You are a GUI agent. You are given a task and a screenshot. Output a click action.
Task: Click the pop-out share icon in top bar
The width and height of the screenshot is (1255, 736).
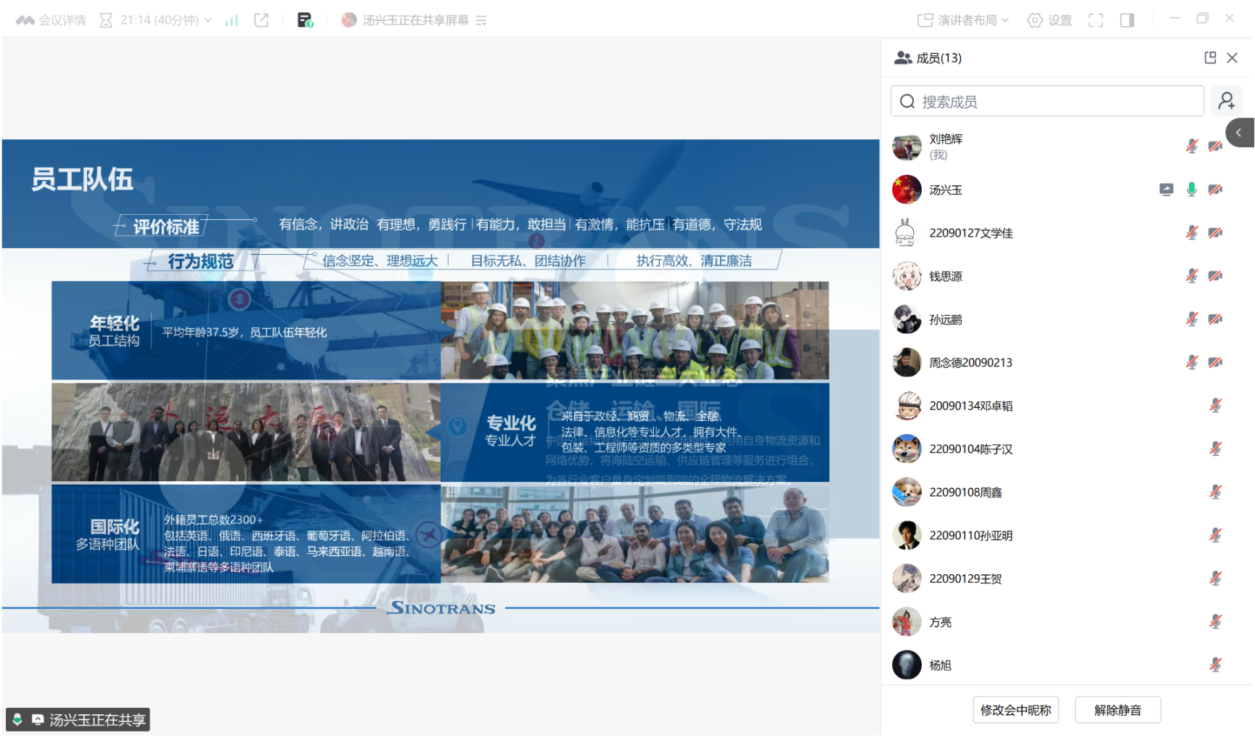pos(261,20)
